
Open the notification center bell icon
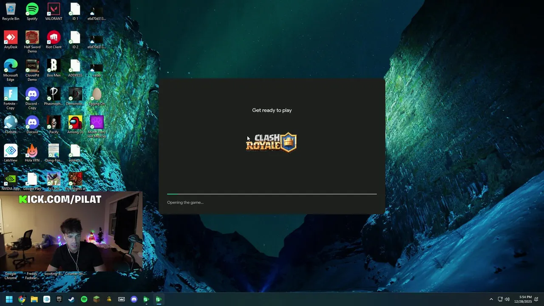pyautogui.click(x=536, y=299)
